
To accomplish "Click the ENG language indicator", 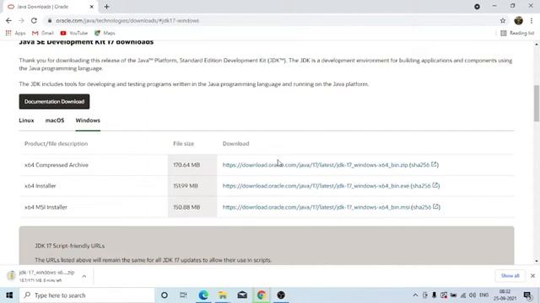I will tap(483, 295).
